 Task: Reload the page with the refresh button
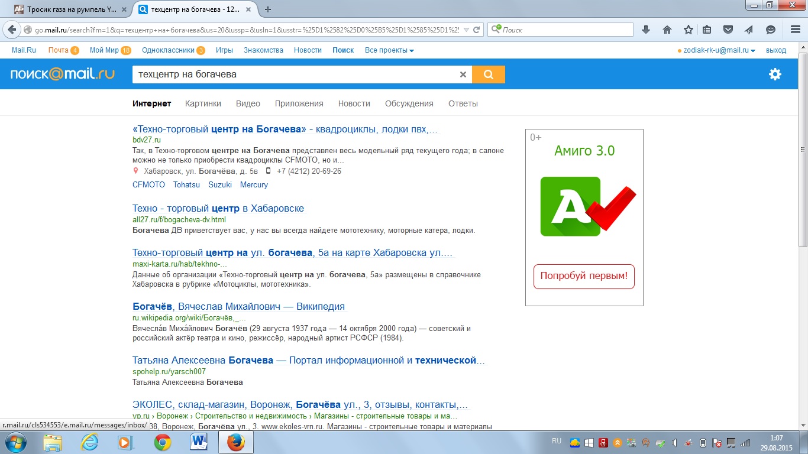click(x=477, y=30)
